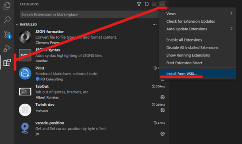Open Views and More Actions ellipsis
The image size is (242, 144).
point(162,4)
